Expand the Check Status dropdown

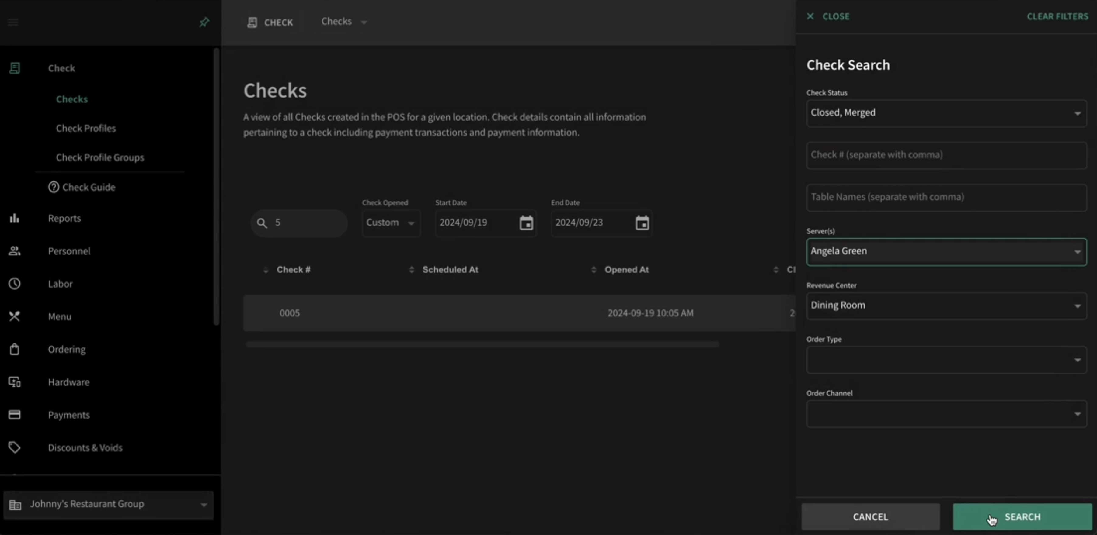(946, 113)
